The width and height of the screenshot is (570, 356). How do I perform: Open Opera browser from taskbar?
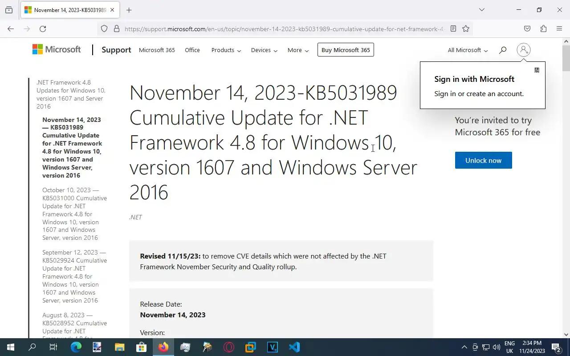229,347
